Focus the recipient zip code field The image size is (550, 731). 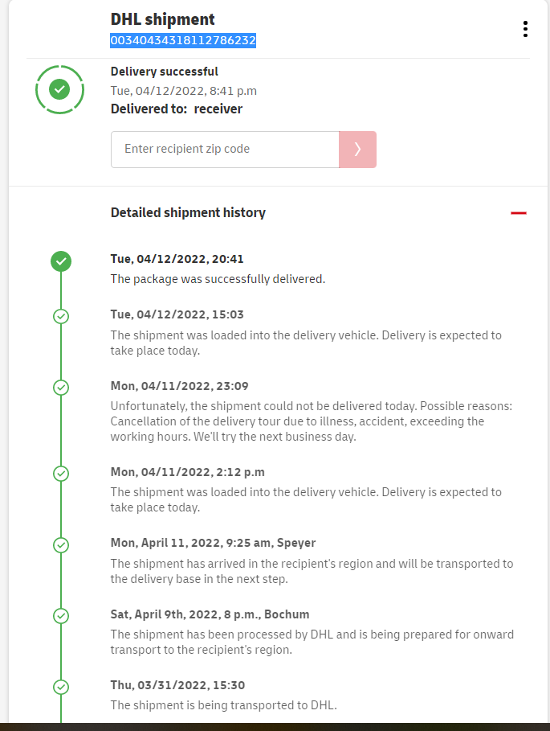pos(225,150)
